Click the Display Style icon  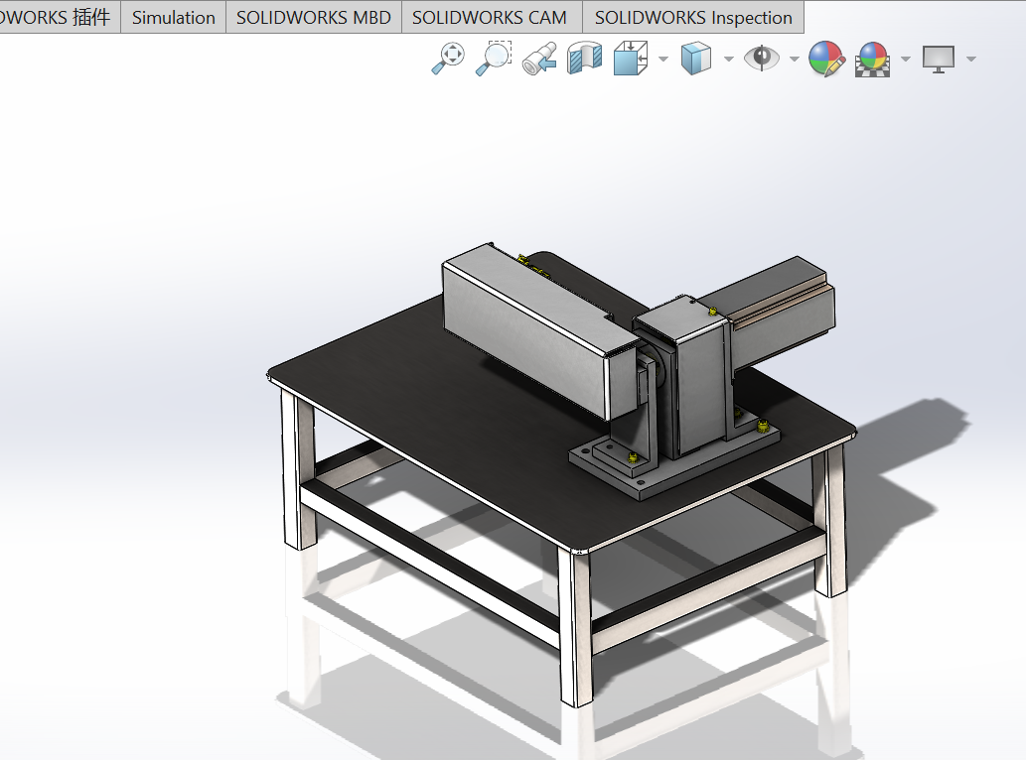click(695, 59)
